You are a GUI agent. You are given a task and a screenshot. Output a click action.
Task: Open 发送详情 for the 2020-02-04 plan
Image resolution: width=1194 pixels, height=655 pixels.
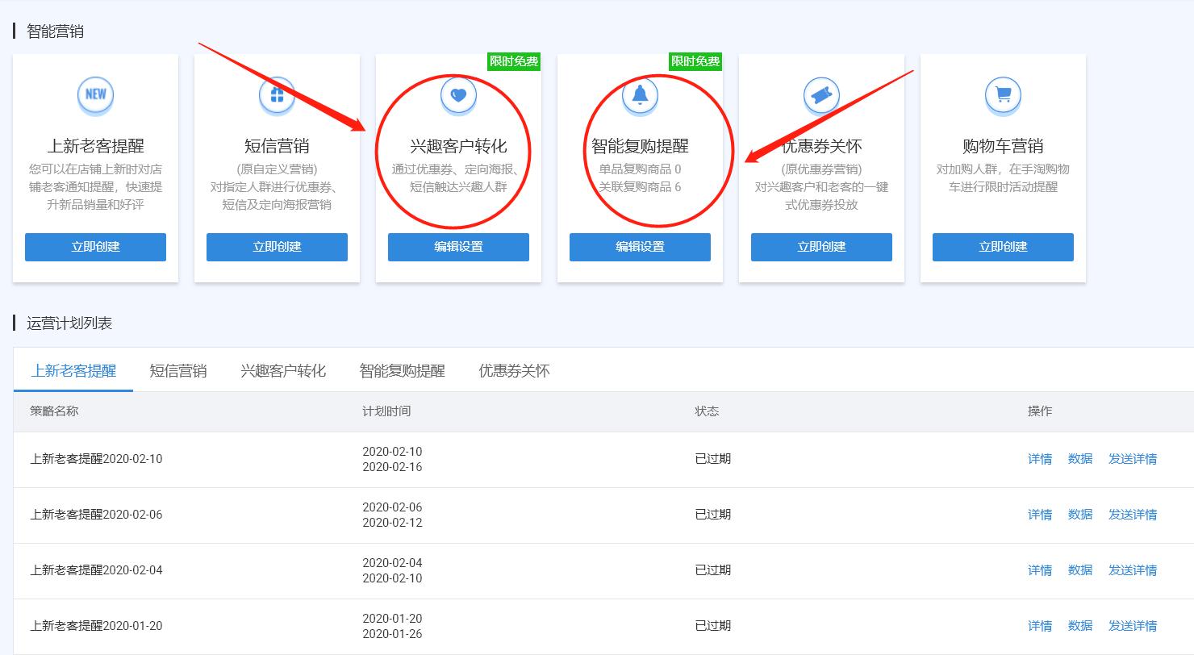(1133, 570)
